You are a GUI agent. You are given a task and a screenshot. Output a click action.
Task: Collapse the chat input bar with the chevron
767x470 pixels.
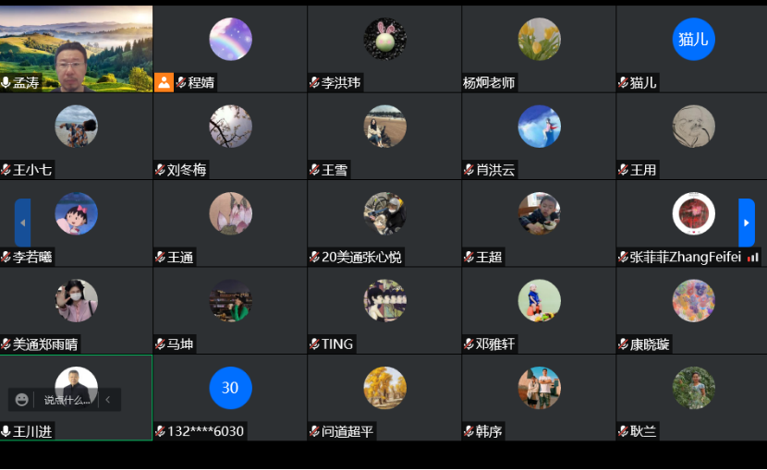(x=108, y=400)
